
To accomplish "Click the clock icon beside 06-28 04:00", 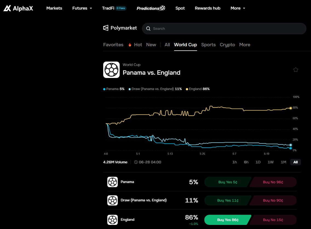I will pos(136,162).
